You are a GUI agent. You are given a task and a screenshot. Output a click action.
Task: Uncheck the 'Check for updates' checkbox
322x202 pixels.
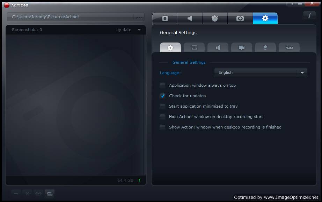pyautogui.click(x=163, y=96)
